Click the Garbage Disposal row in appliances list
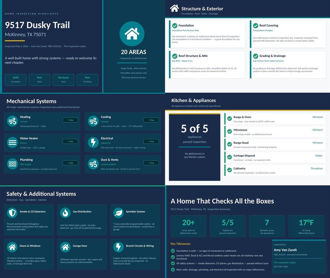 pos(275,157)
